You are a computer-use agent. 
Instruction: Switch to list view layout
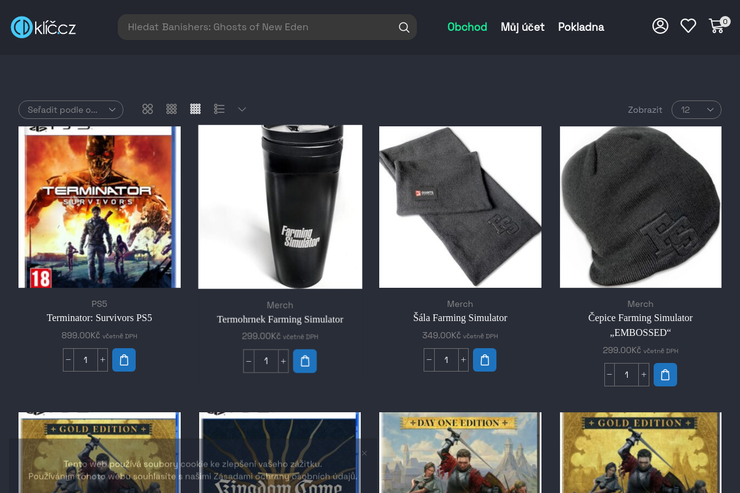(x=220, y=109)
